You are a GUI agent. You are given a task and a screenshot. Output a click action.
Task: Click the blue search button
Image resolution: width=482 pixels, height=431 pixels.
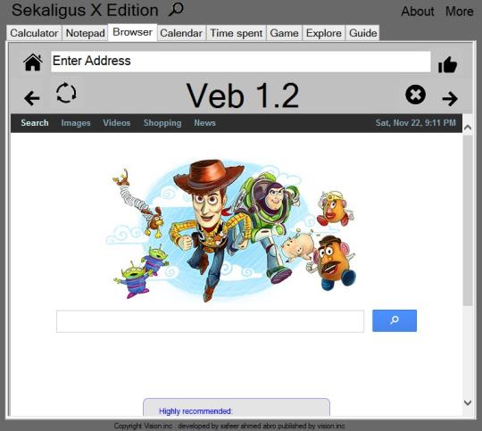(395, 320)
